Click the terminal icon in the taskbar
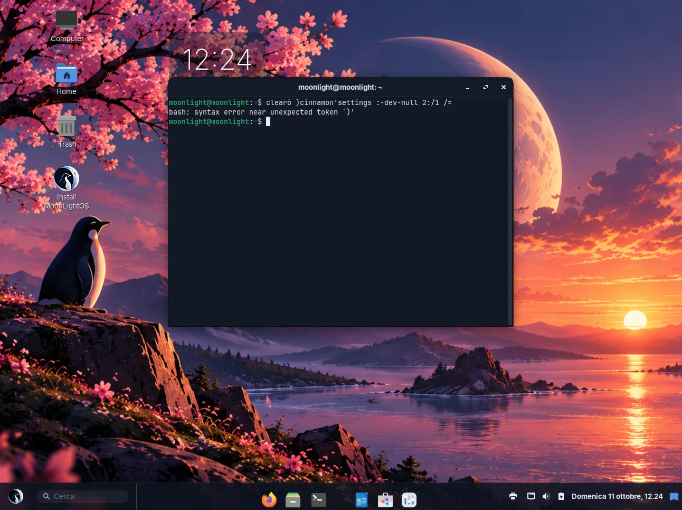The image size is (682, 510). (319, 499)
